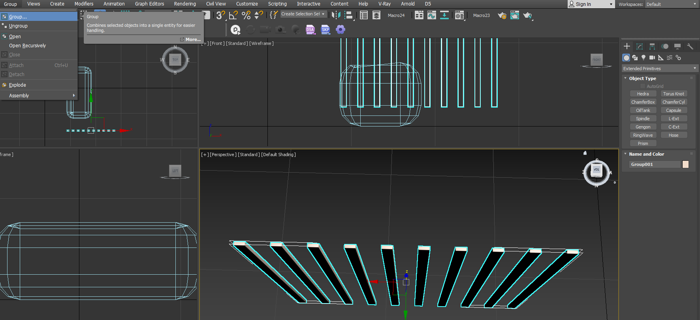This screenshot has height=320, width=700.
Task: Toggle the Angle Snap icon
Action: [x=233, y=15]
